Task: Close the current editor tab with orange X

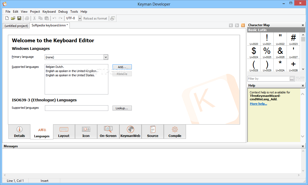Action: click(x=243, y=25)
